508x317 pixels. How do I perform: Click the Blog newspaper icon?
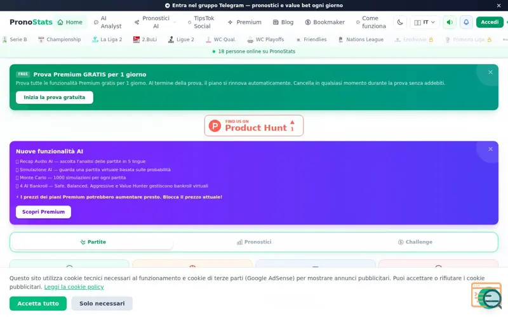[276, 22]
